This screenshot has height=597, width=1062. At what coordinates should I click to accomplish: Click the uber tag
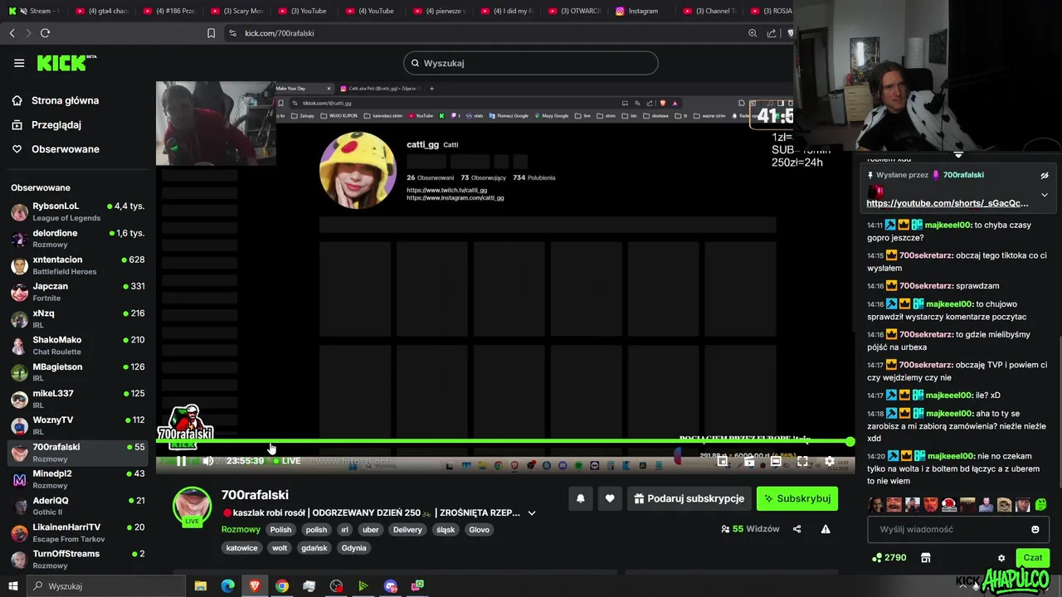point(371,530)
